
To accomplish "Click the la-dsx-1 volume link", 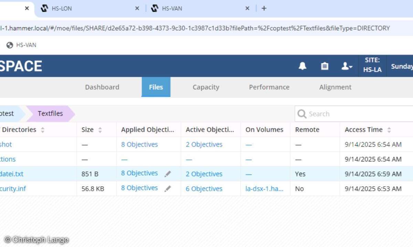I will coord(264,189).
